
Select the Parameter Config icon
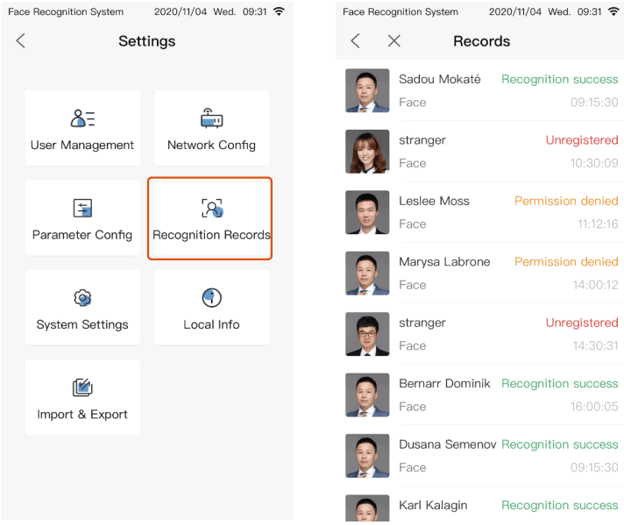[x=82, y=209]
